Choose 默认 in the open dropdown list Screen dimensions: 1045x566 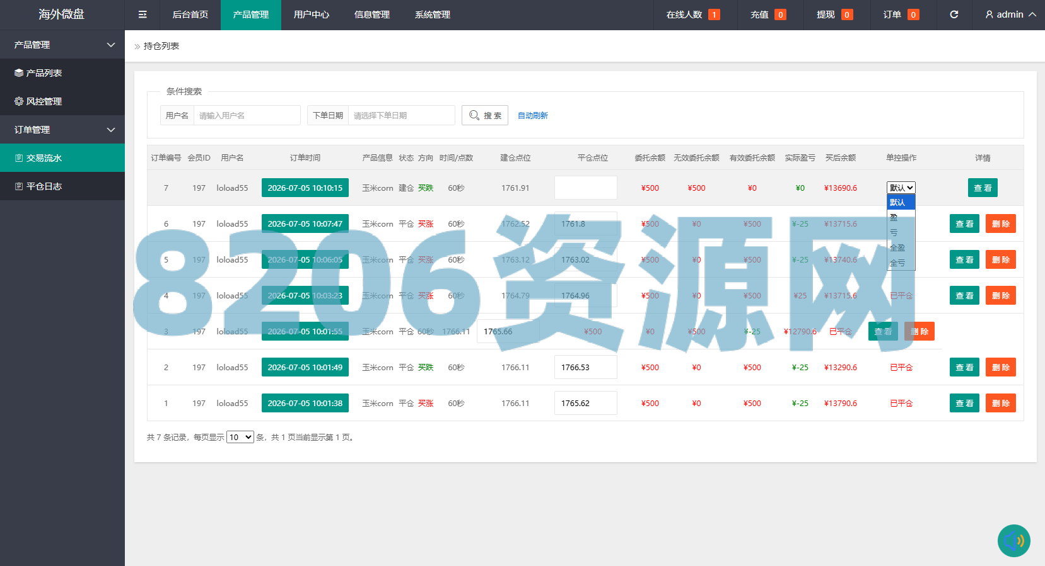click(x=901, y=202)
